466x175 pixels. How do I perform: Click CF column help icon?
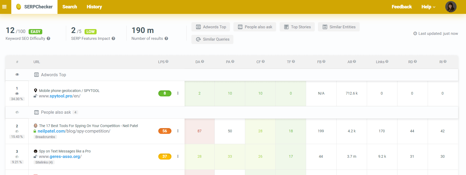click(263, 62)
